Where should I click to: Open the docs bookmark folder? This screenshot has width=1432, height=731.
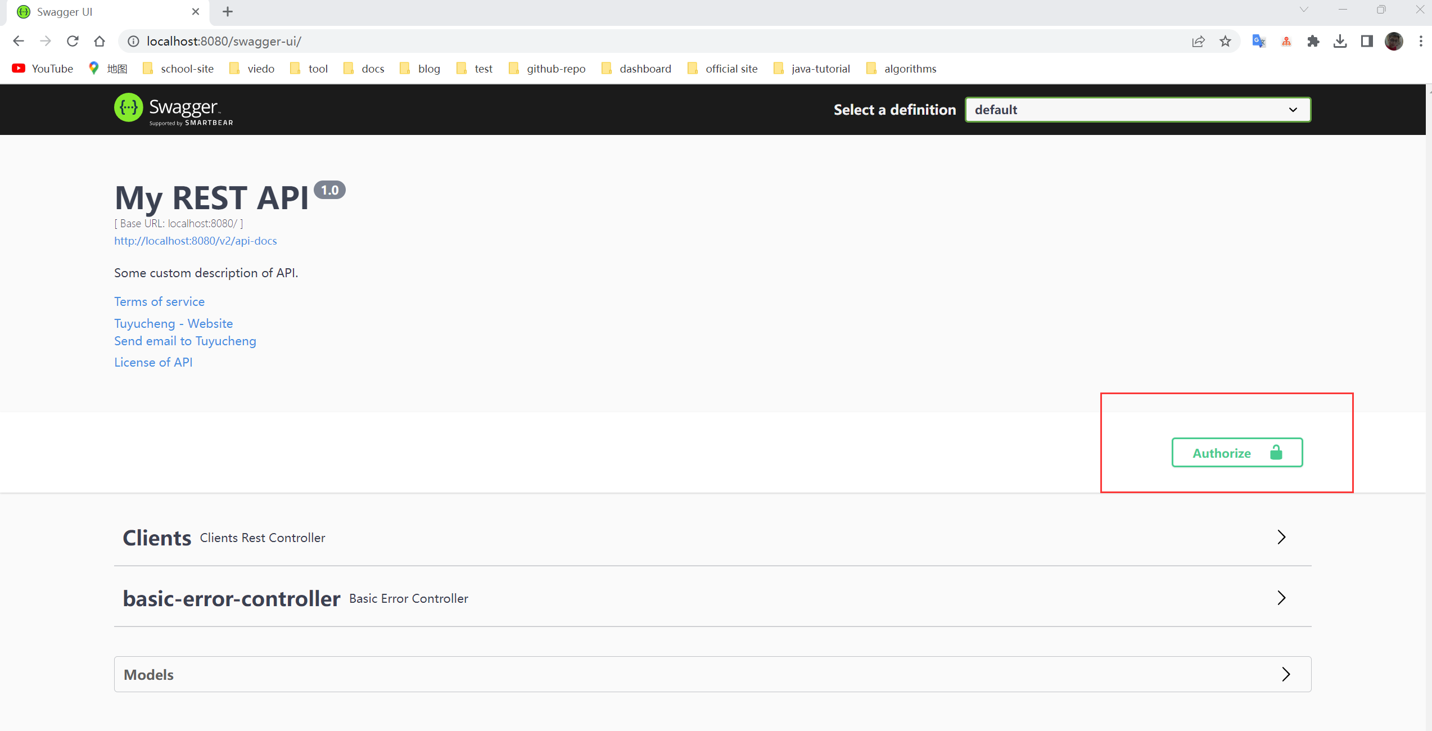point(364,69)
